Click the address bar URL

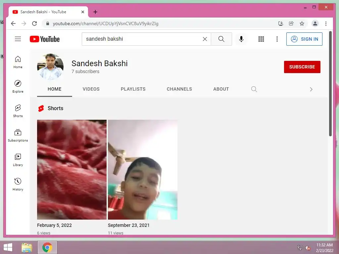(x=106, y=23)
